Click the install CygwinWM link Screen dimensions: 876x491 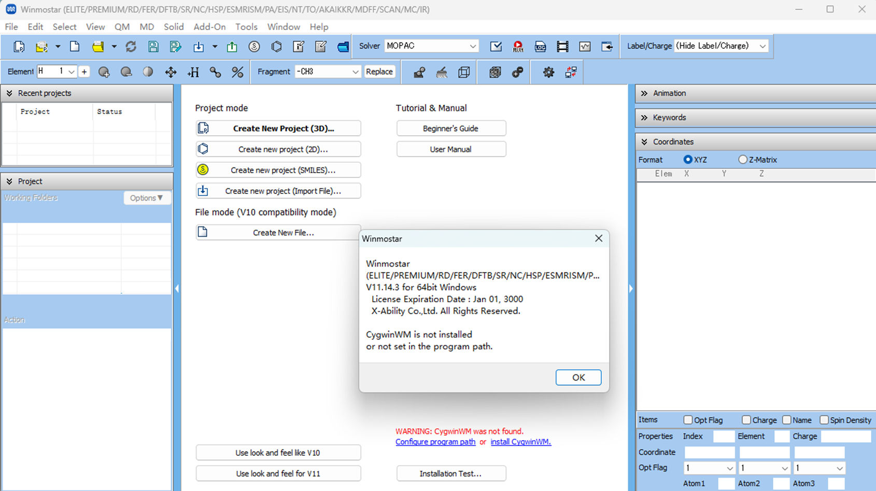tap(520, 442)
